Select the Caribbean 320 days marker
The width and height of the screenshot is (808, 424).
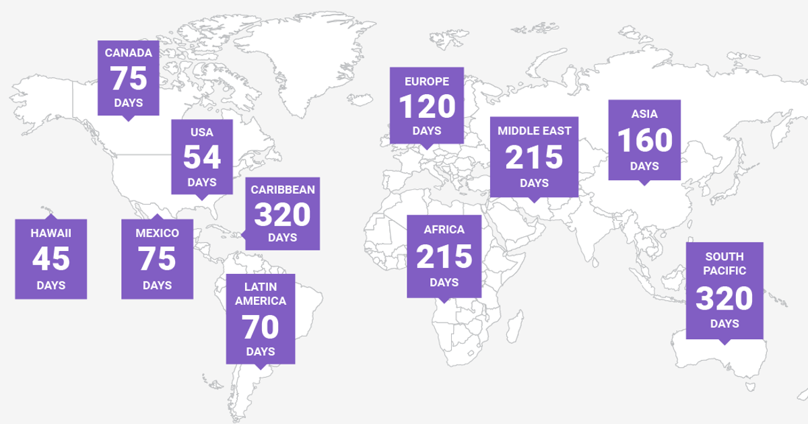pyautogui.click(x=283, y=212)
